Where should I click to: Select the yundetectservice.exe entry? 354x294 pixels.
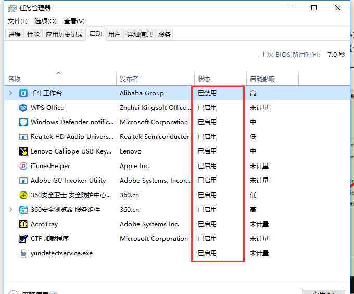(x=61, y=253)
